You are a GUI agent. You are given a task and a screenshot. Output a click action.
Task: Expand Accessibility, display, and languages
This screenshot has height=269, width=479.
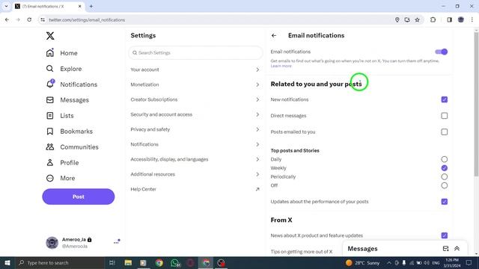[195, 159]
